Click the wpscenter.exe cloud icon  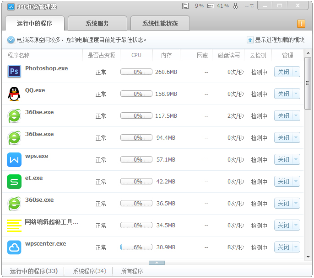[14, 247]
